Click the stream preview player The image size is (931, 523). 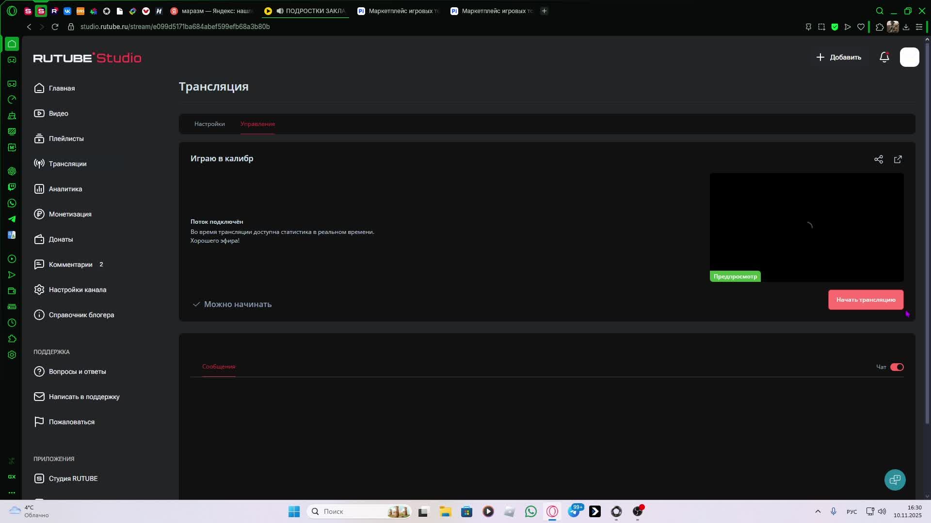(x=806, y=227)
